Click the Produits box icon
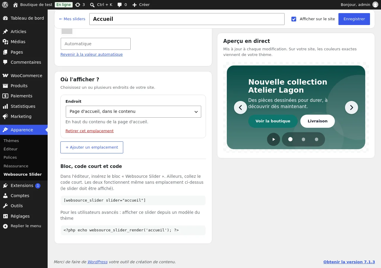 click(5, 86)
